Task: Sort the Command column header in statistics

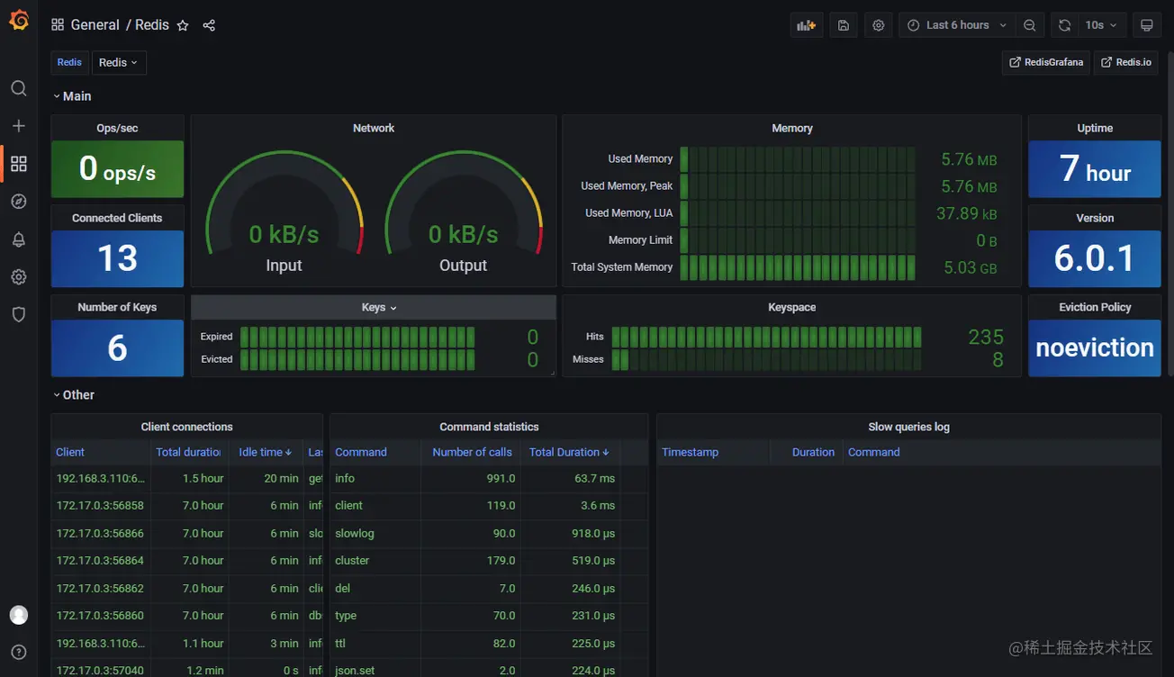Action: coord(361,452)
